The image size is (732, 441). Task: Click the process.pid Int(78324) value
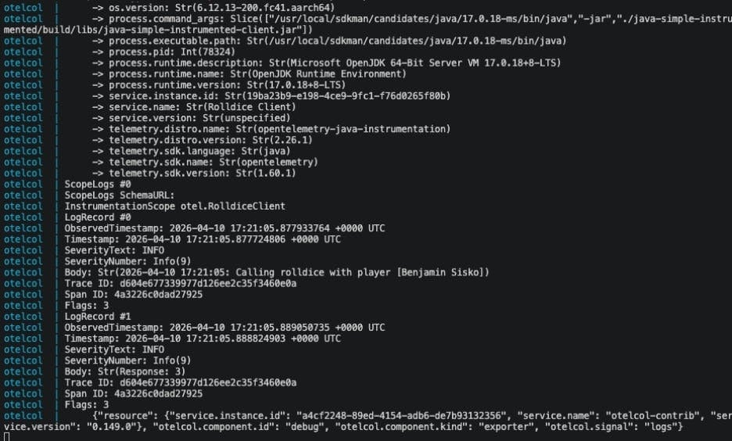tap(208, 52)
